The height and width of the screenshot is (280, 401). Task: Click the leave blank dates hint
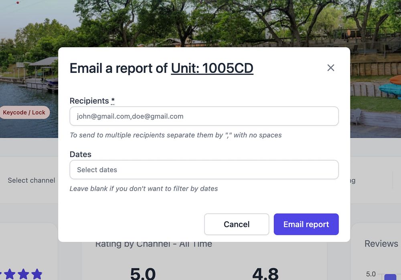[x=144, y=188]
